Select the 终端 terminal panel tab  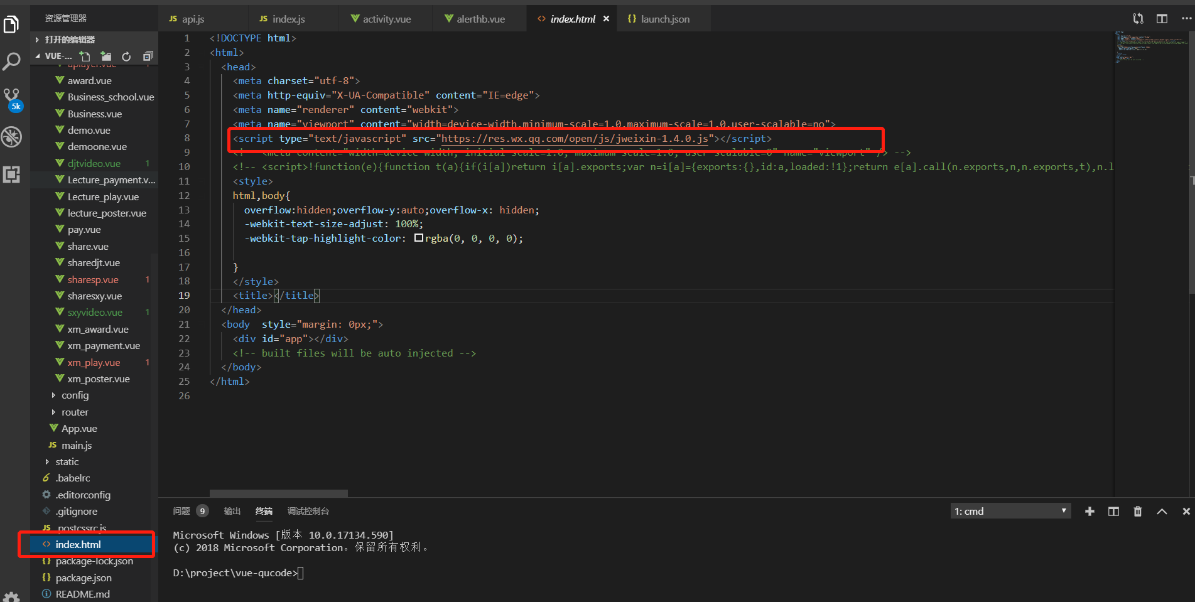click(264, 511)
